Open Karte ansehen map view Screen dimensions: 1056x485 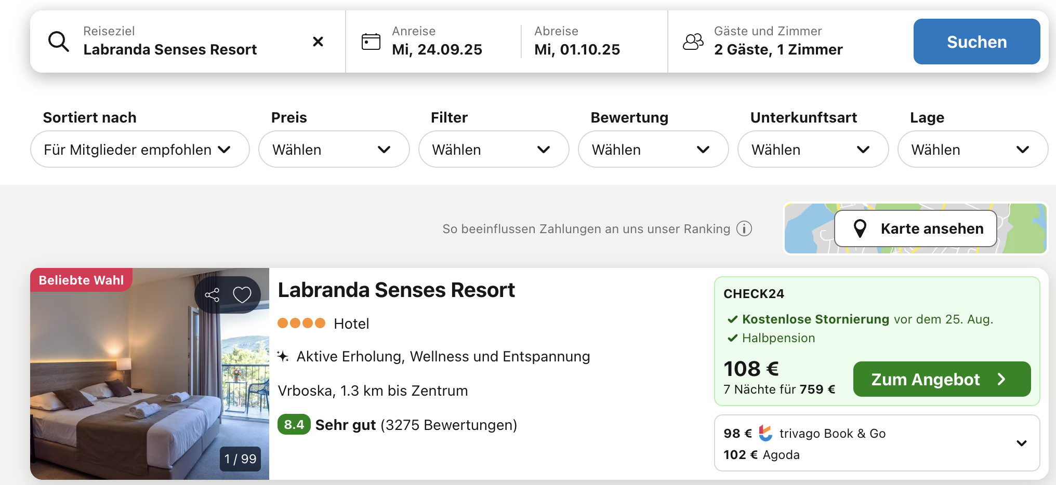click(916, 228)
